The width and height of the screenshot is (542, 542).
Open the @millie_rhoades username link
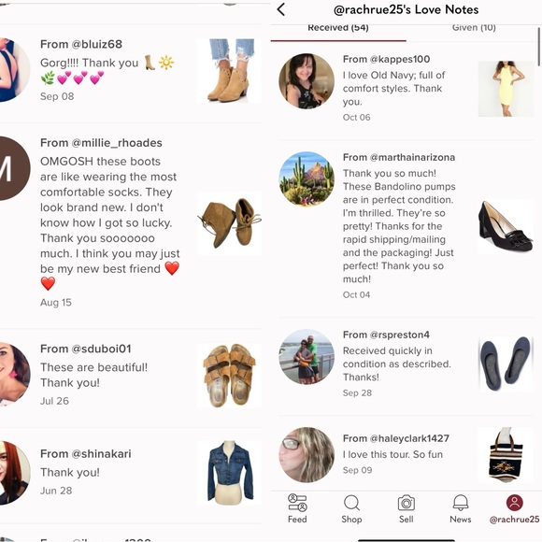tap(117, 143)
